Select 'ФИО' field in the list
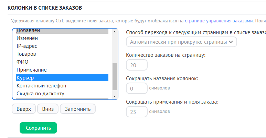Image resolution: width=266 pixels, height=138 pixels. (x=22, y=62)
